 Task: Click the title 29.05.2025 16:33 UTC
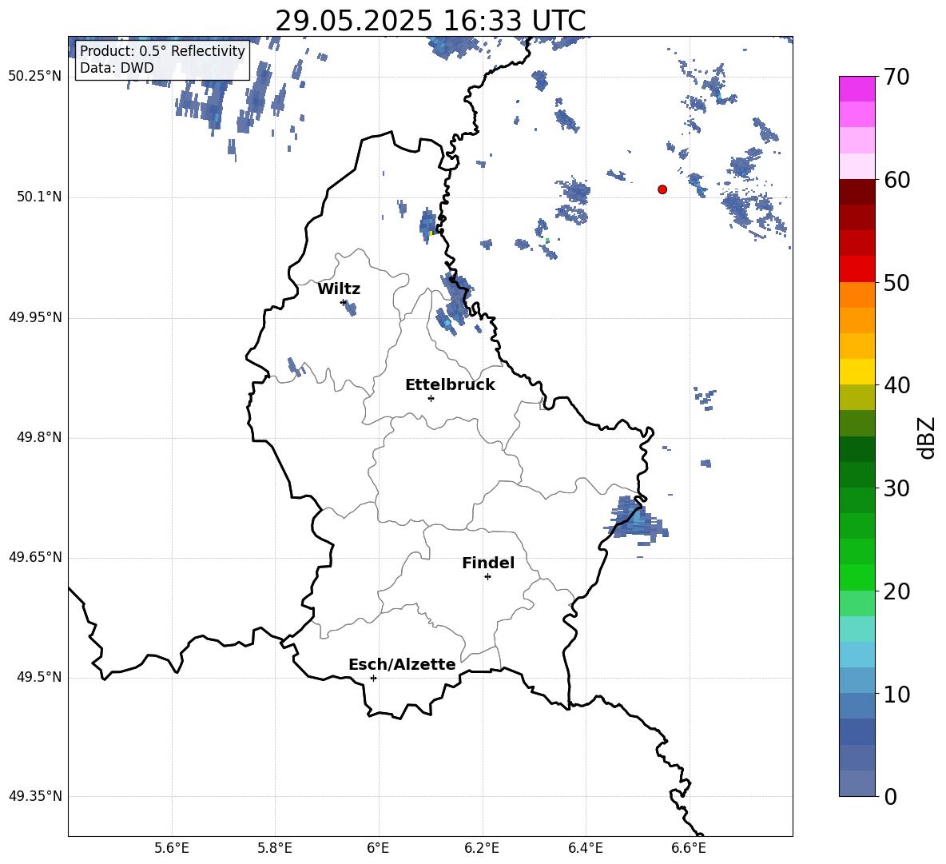(x=430, y=21)
